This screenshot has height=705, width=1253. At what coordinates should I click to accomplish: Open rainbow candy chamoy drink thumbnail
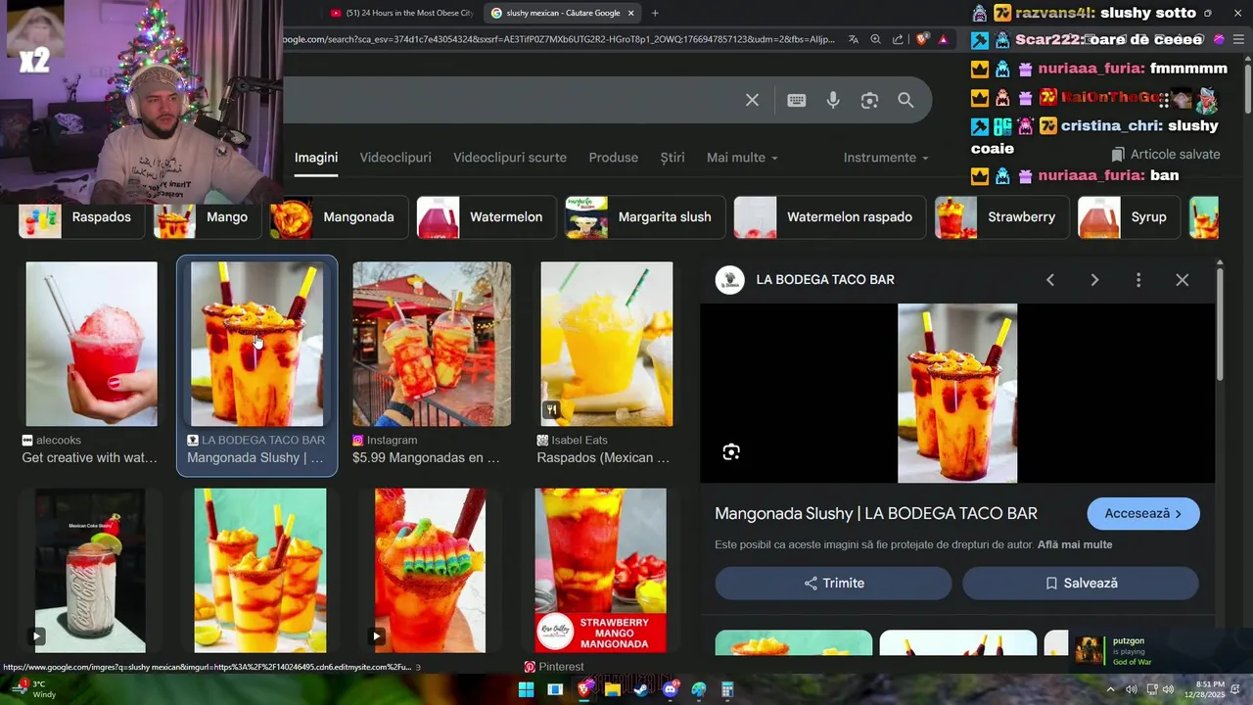(430, 571)
